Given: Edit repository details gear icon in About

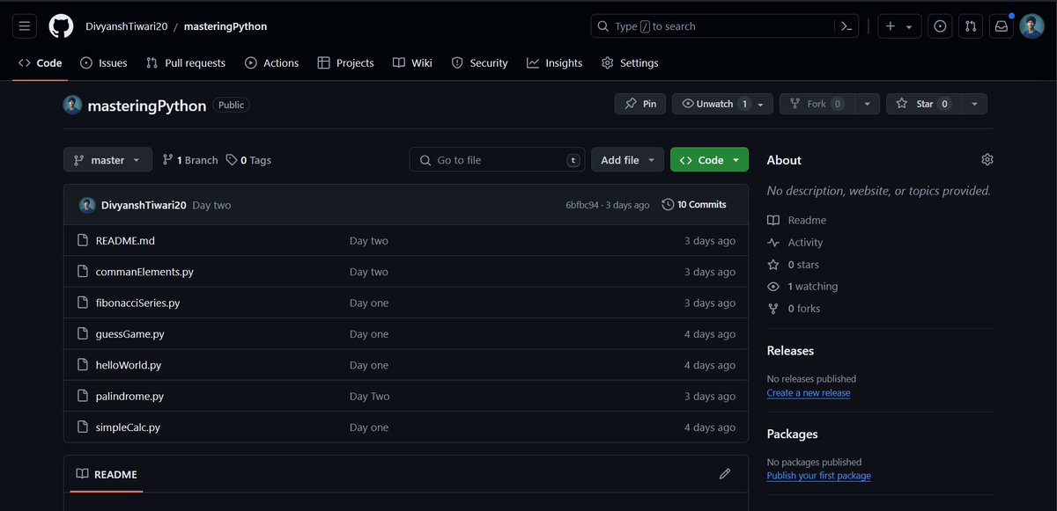Looking at the screenshot, I should 987,159.
